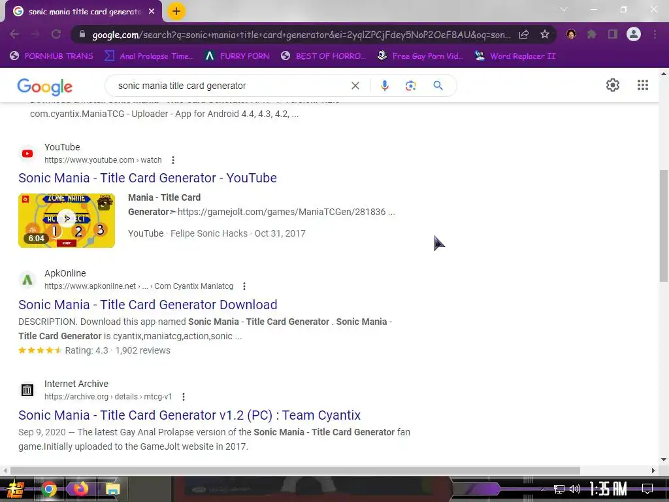The image size is (669, 502).
Task: Click the horizontal scrollbar thumb
Action: [x=295, y=471]
